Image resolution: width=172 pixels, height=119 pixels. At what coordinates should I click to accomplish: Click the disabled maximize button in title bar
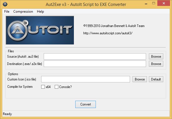(154, 5)
